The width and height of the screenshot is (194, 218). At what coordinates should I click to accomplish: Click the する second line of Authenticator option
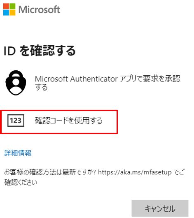point(41,88)
